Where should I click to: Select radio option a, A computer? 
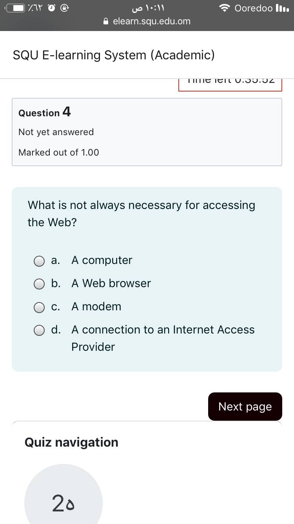(x=39, y=261)
